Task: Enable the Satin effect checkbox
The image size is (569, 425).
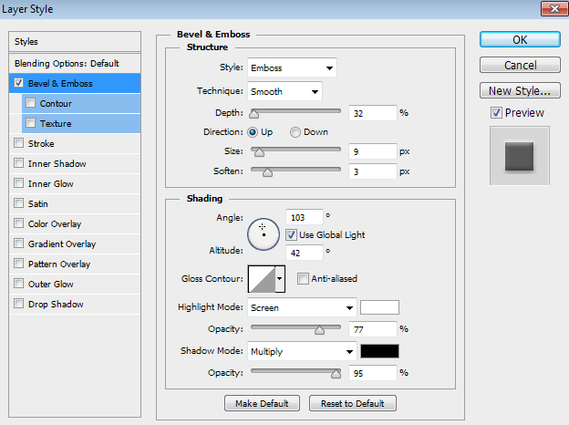Action: [19, 202]
